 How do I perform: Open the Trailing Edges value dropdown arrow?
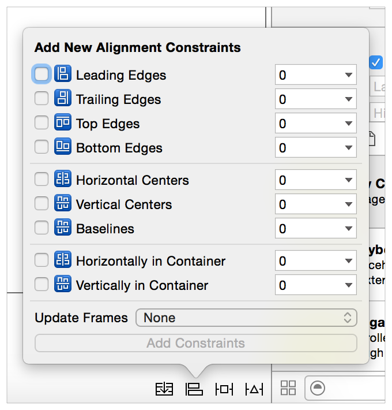point(348,99)
